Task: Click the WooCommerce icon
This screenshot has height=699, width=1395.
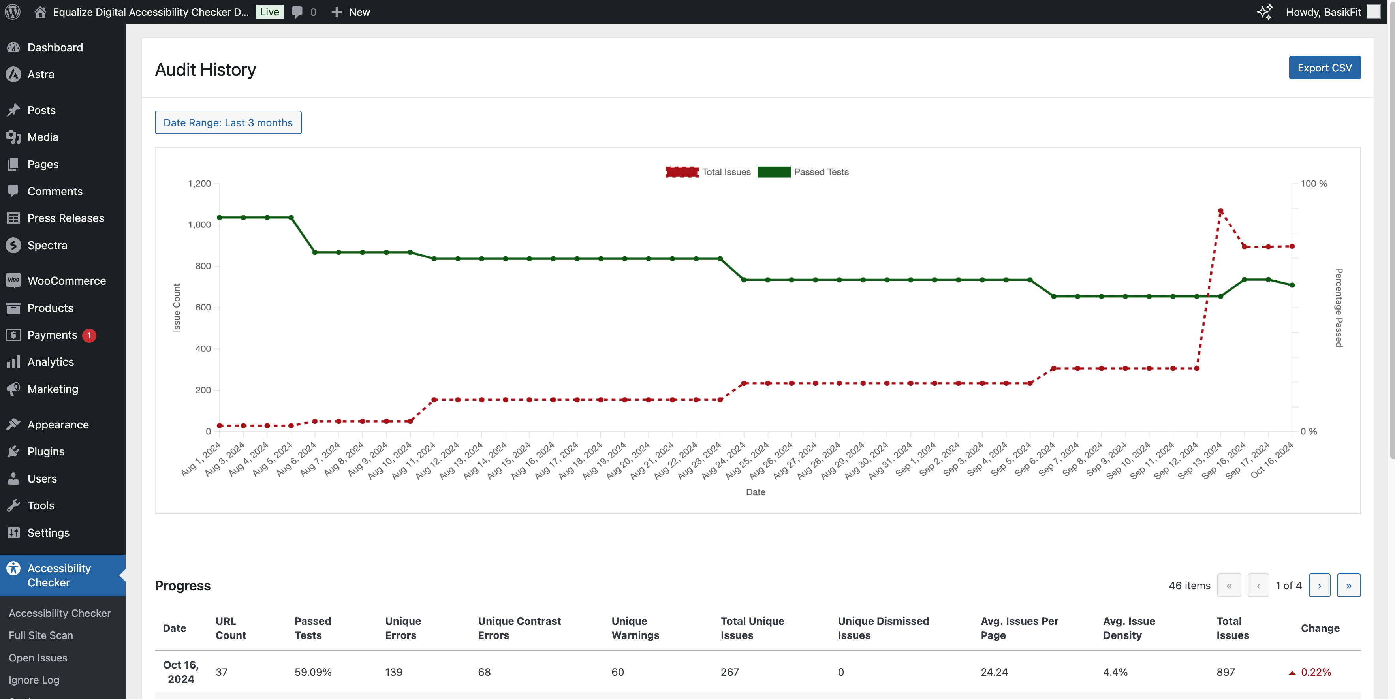Action: click(13, 280)
